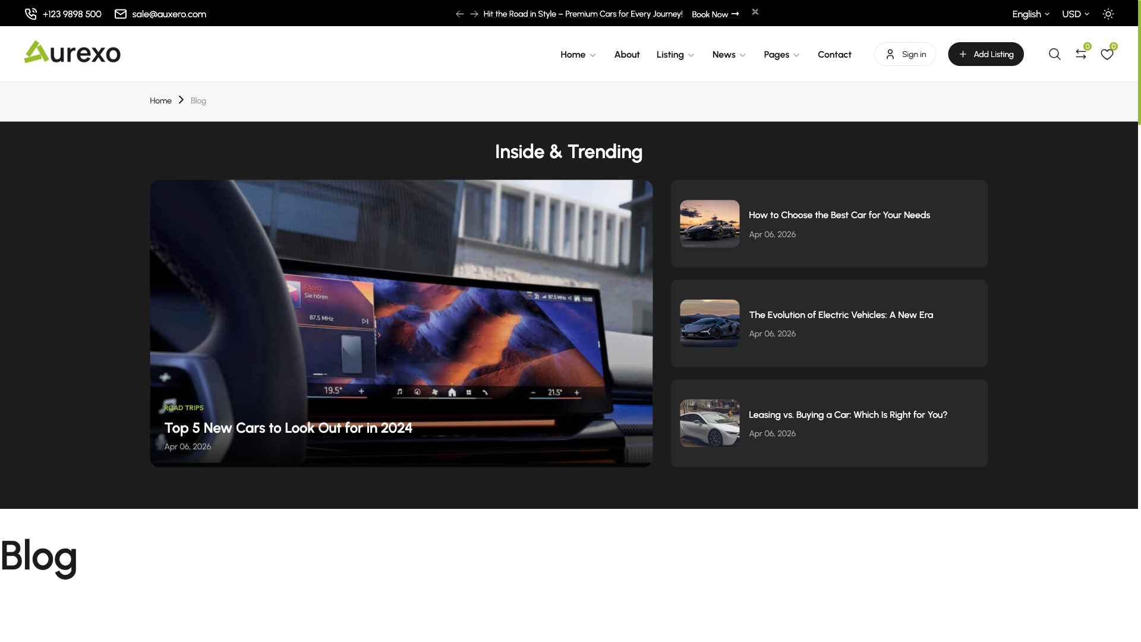
Task: Open the USD currency dropdown
Action: tap(1075, 13)
